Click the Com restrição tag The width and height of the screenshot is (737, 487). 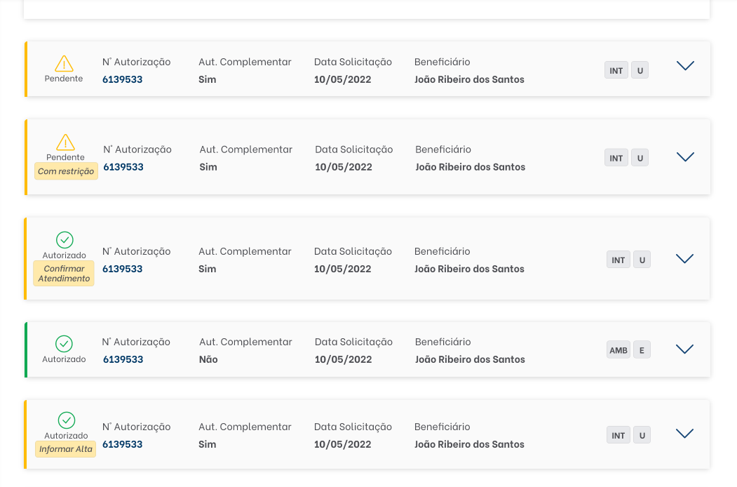[67, 171]
